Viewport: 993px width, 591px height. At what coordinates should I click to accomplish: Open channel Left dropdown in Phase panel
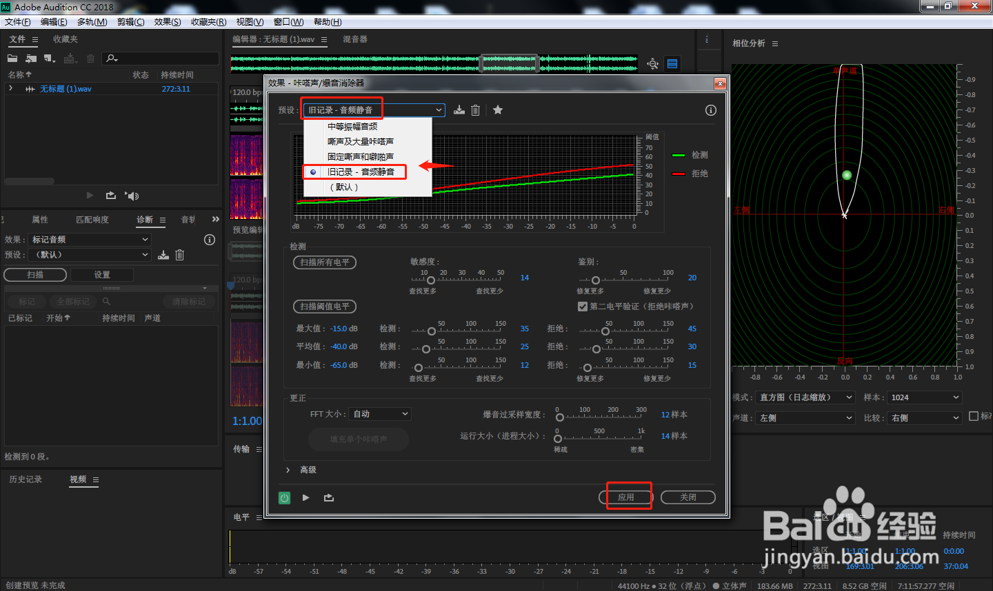805,418
